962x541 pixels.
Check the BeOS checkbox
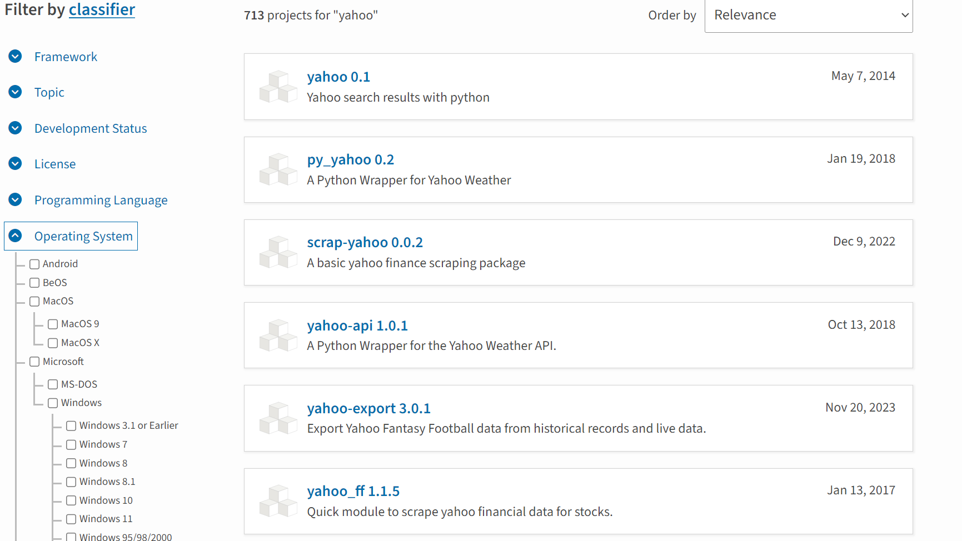click(34, 283)
